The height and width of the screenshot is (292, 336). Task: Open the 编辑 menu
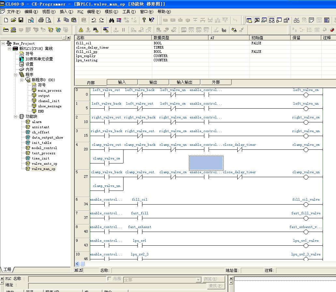[31, 12]
